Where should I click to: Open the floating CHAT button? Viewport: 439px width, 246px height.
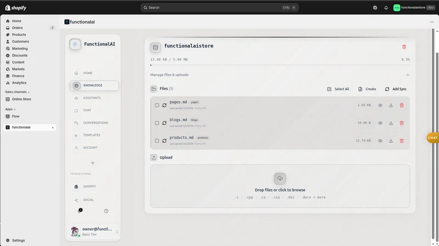433,138
